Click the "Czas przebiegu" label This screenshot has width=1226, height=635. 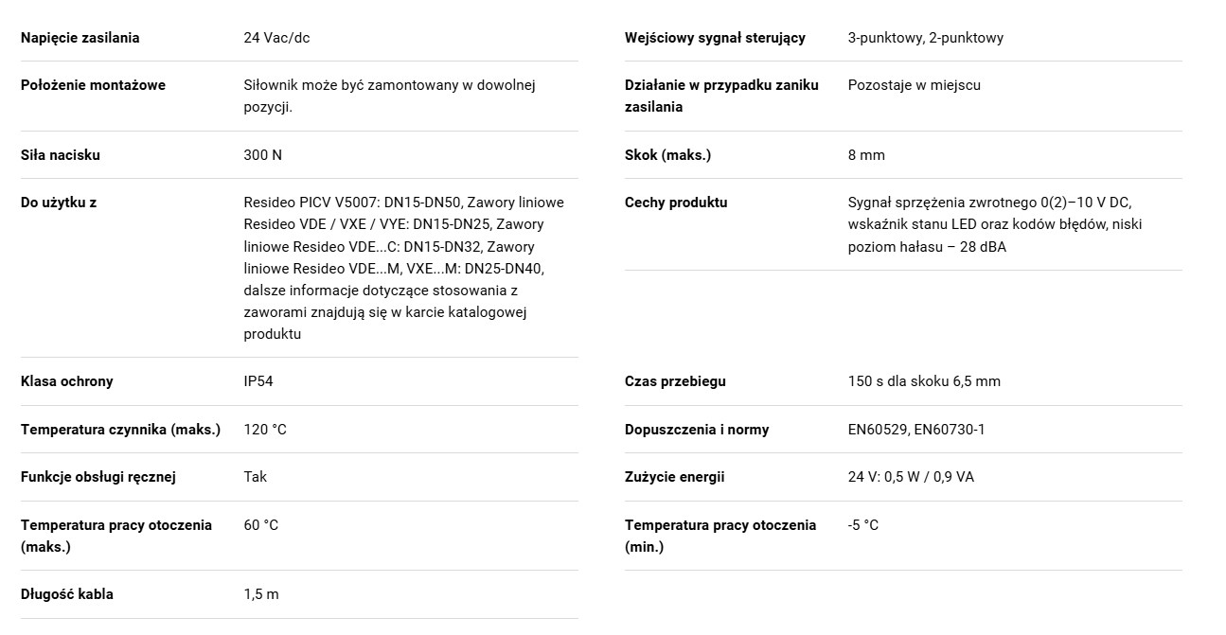point(675,381)
